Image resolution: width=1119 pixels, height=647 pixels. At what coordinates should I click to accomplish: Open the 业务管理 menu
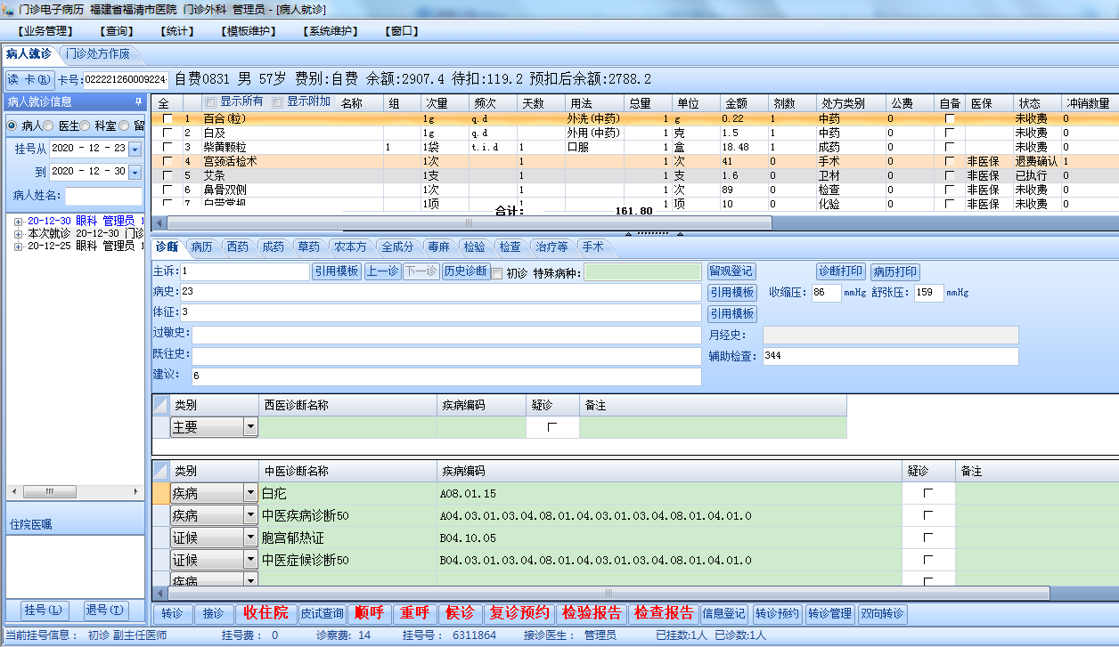click(x=45, y=31)
